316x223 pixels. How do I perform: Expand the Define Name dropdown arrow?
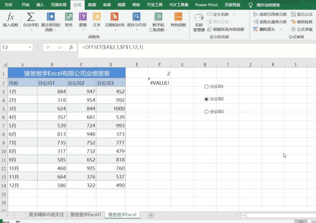(234, 14)
